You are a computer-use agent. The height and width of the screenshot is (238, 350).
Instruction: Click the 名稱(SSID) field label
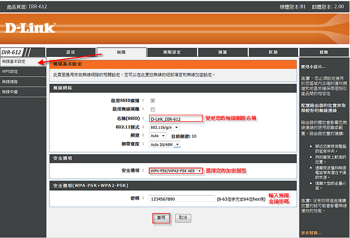coord(128,118)
